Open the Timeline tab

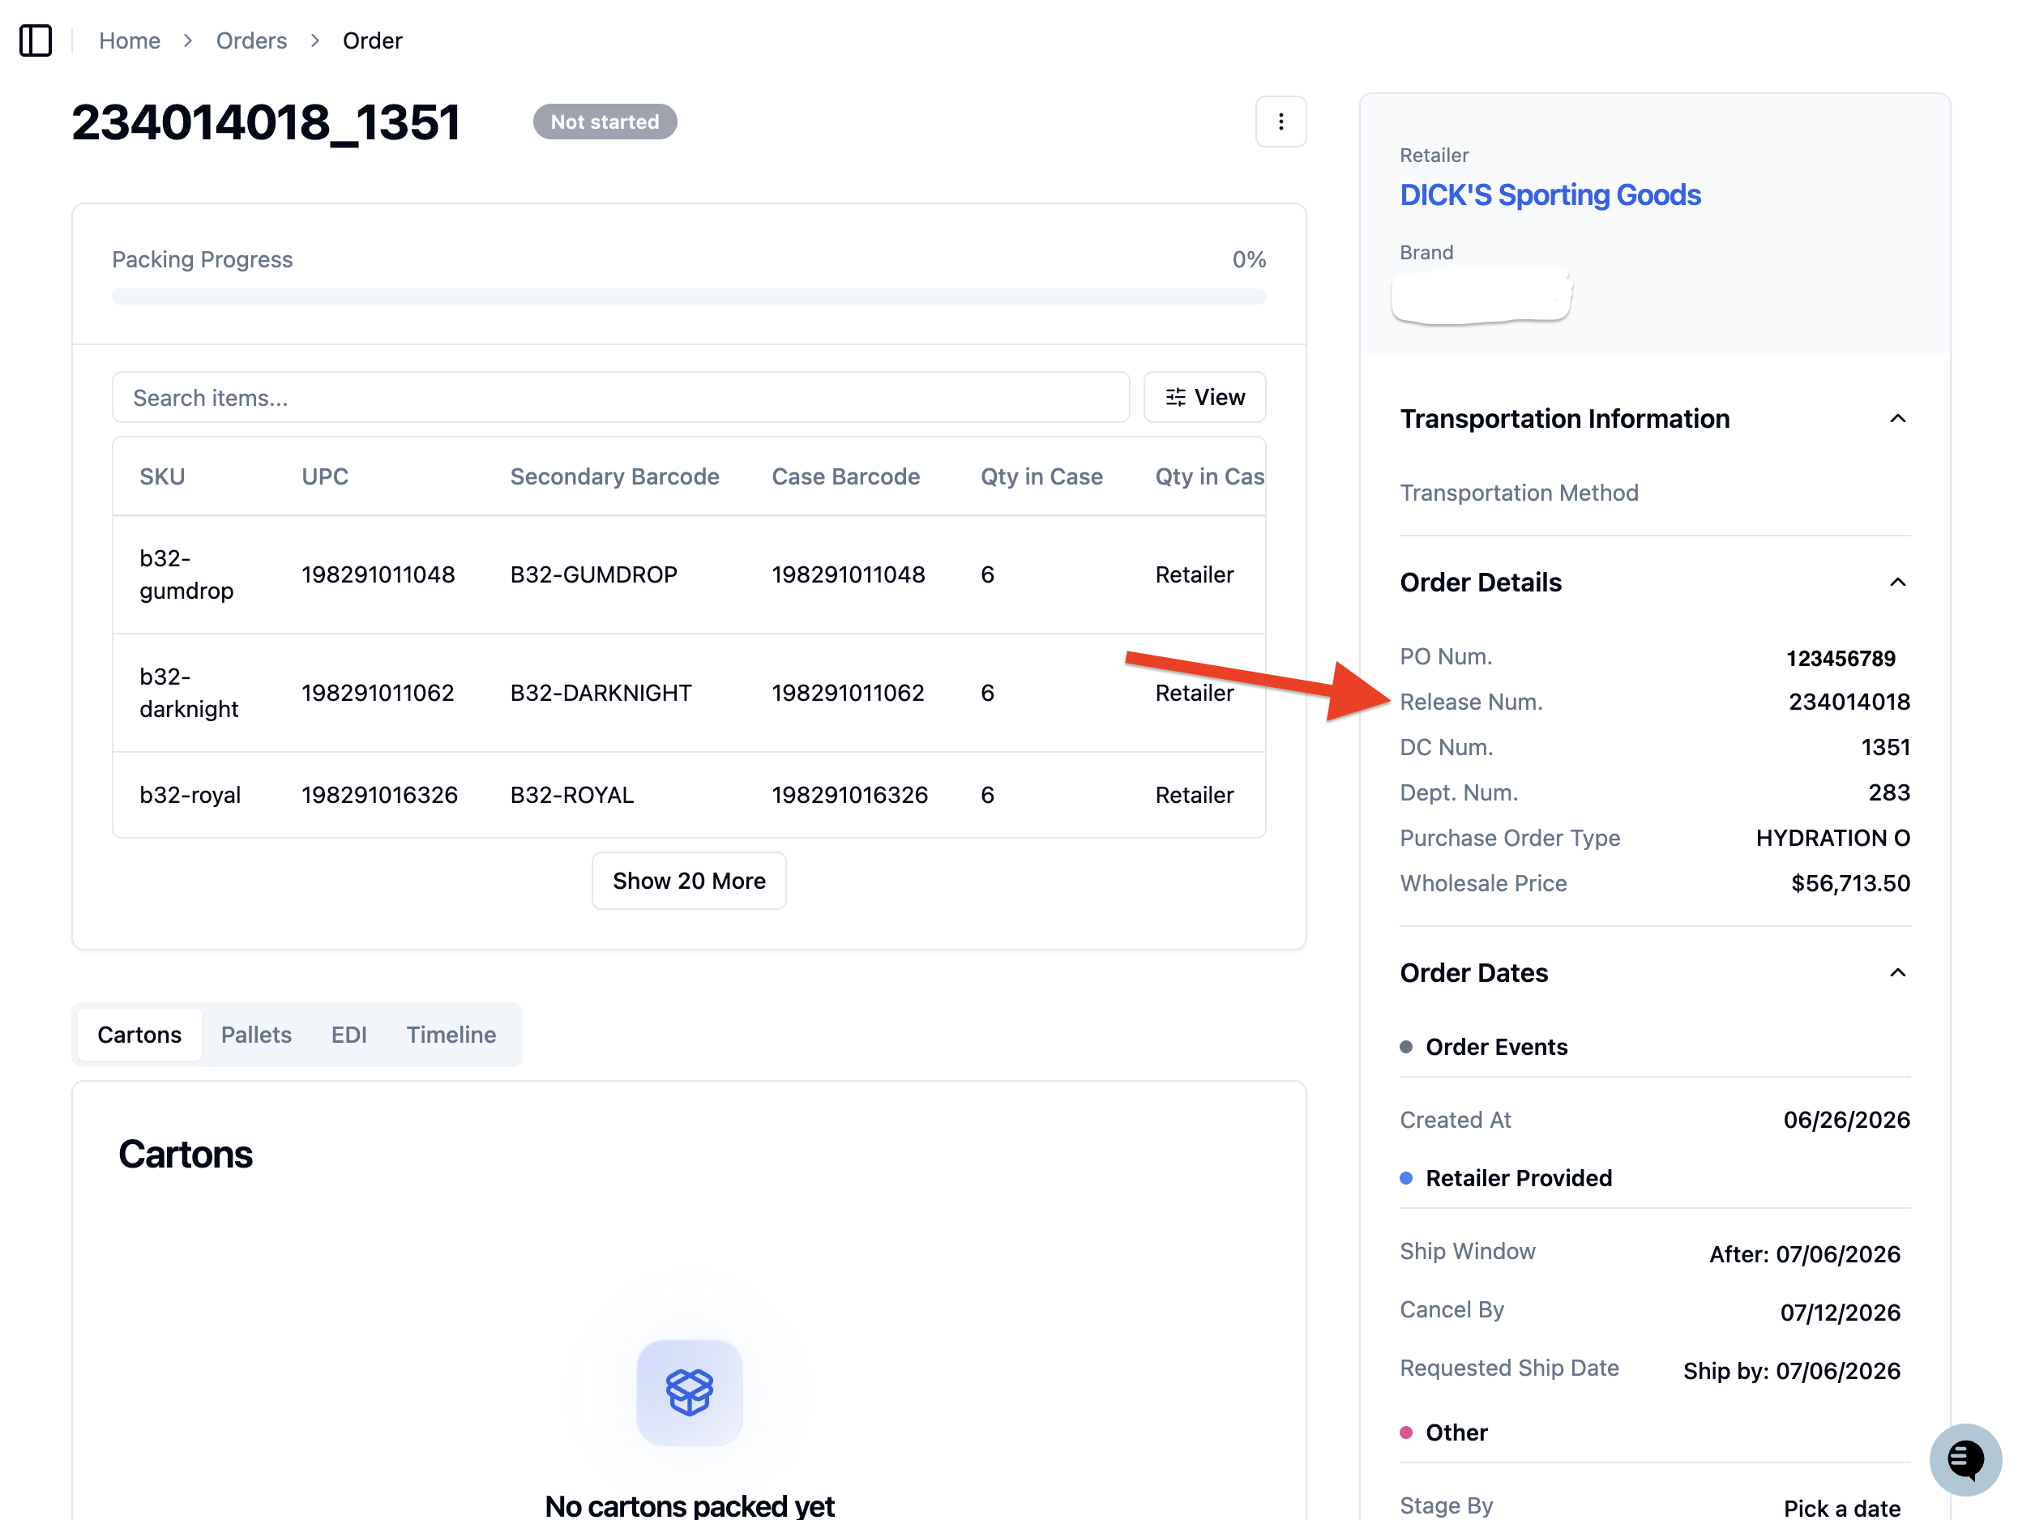[x=451, y=1034]
